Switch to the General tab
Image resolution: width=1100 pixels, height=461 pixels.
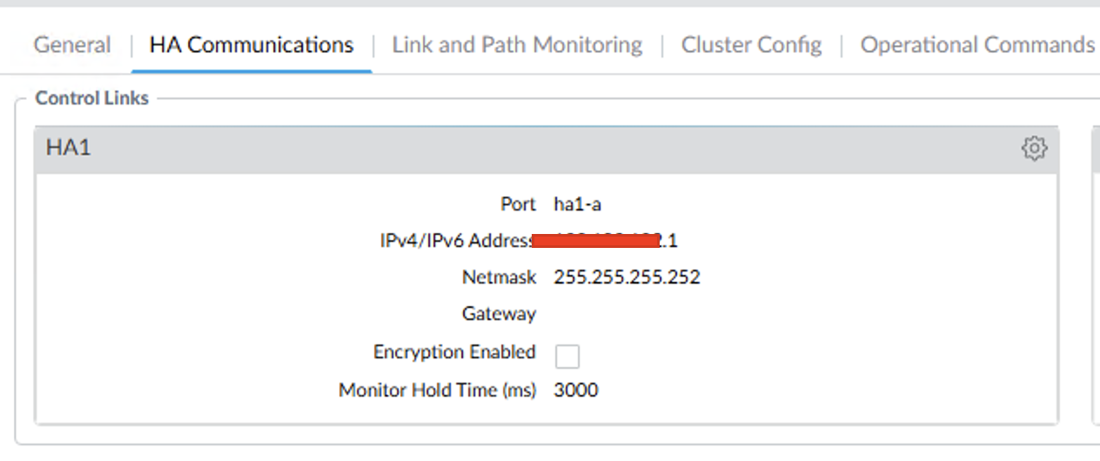tap(72, 45)
